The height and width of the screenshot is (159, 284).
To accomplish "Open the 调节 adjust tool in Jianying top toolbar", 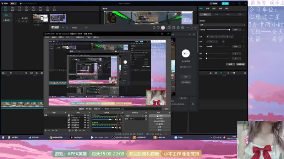I will tap(54, 8).
